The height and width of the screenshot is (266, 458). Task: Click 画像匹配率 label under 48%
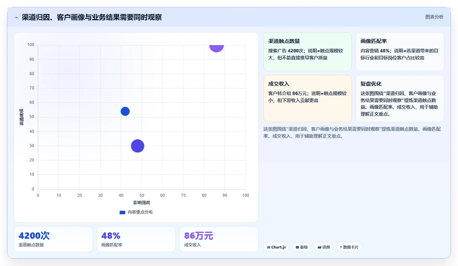click(112, 245)
